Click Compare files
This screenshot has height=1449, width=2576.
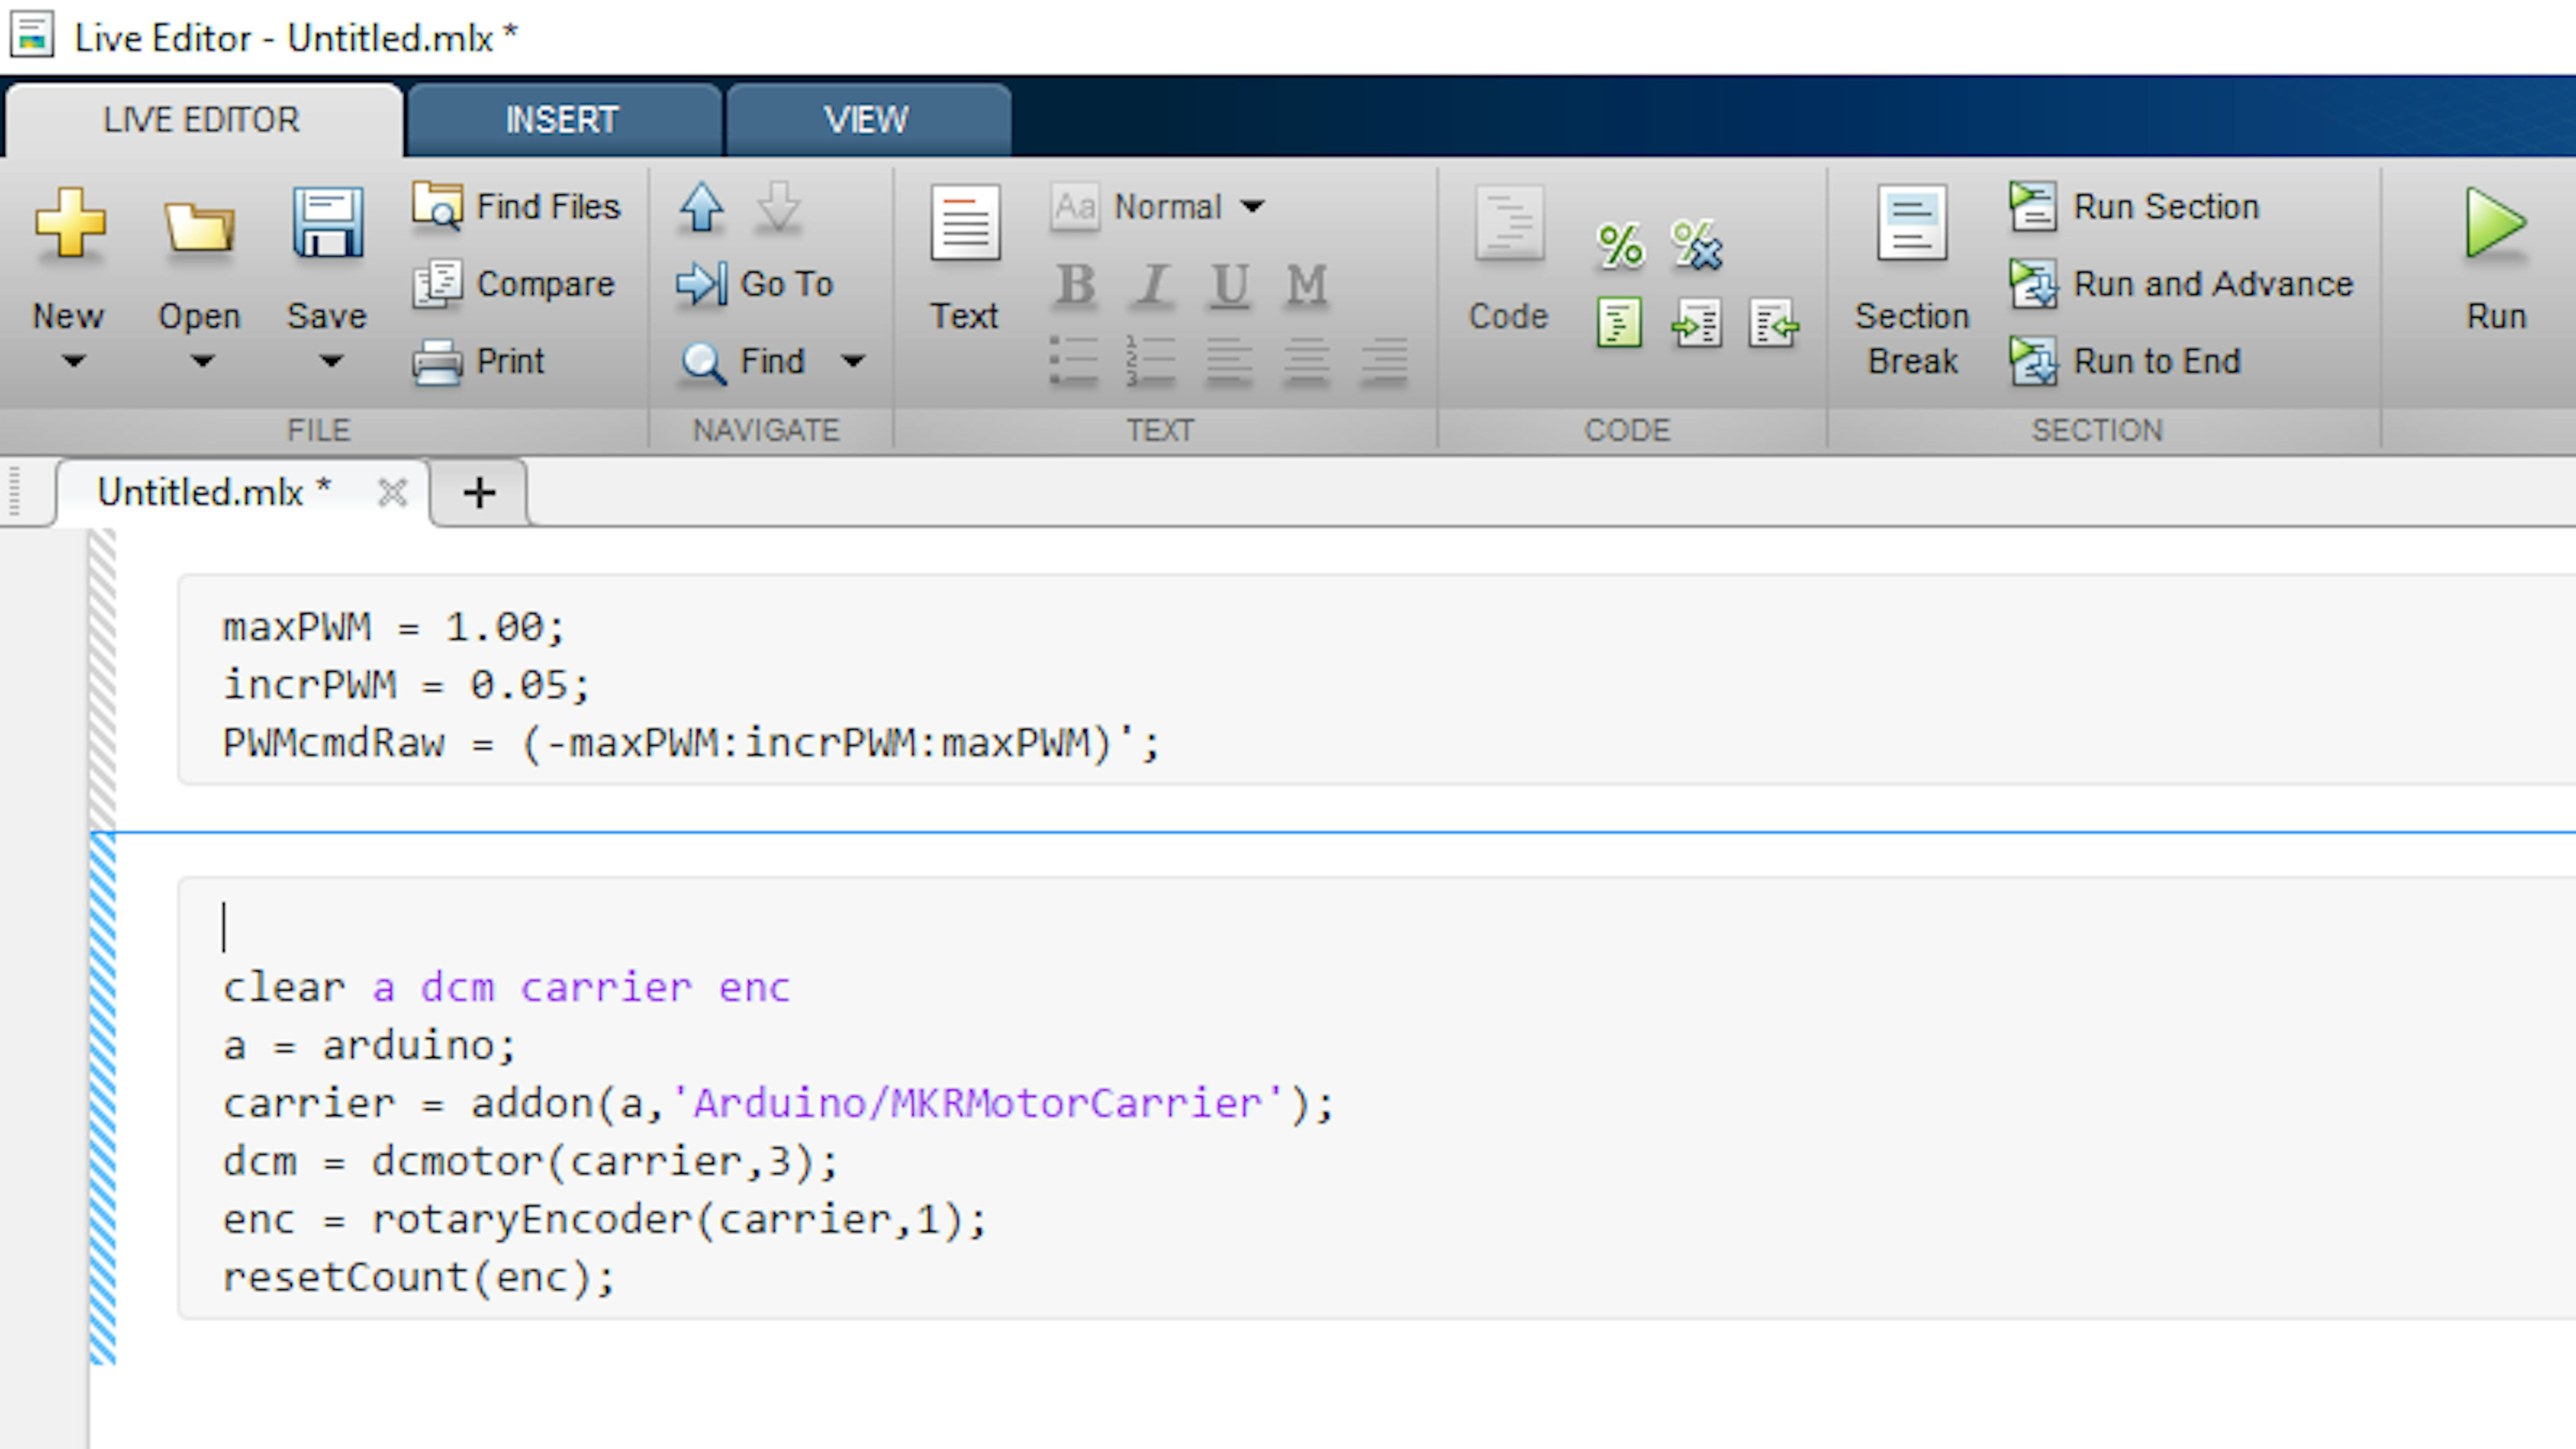point(514,284)
